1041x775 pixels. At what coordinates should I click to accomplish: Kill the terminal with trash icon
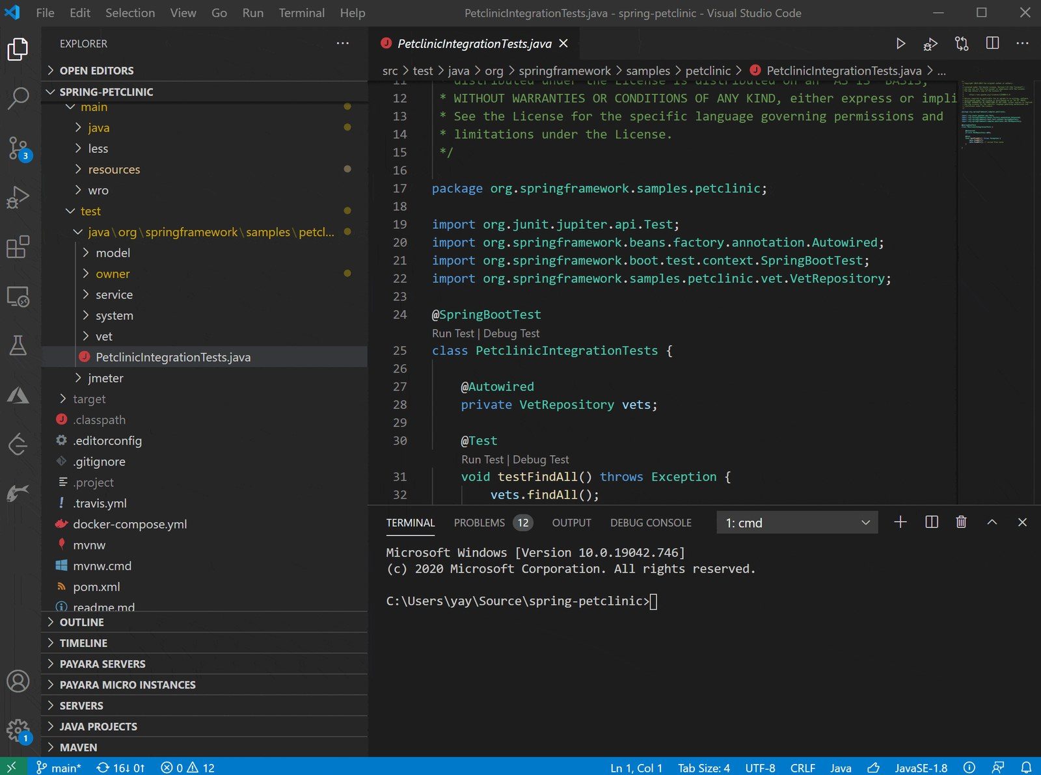click(x=961, y=522)
